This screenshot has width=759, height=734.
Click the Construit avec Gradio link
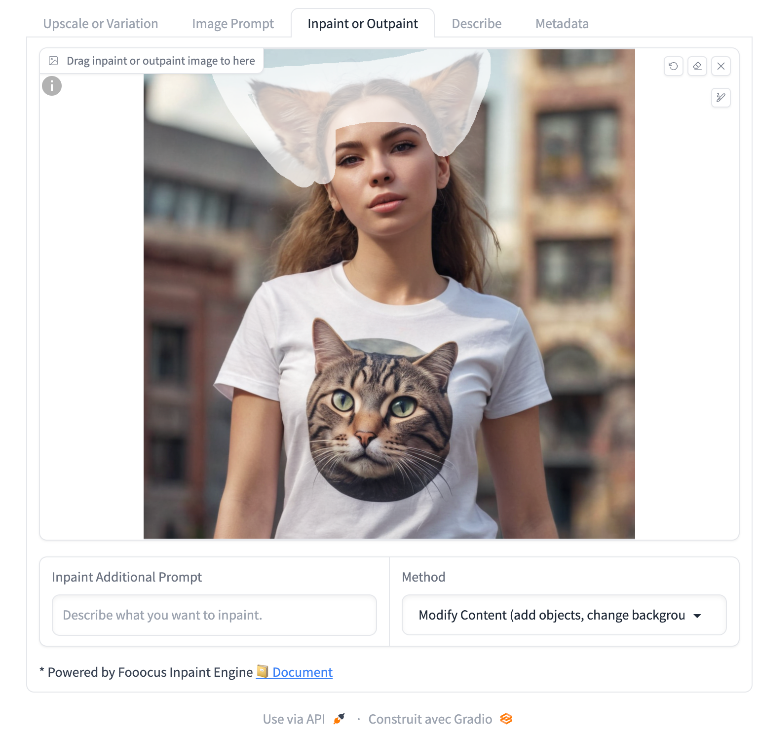[x=429, y=719]
